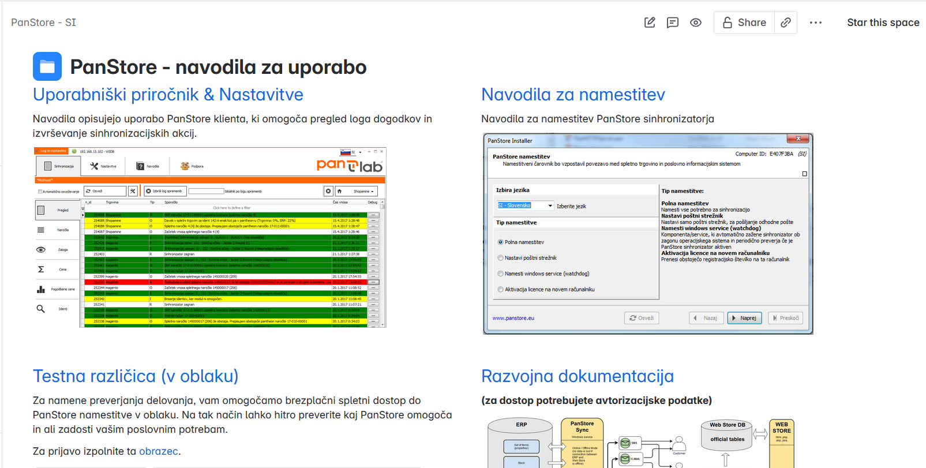Click the tools icon beside Osveži
This screenshot has height=468, width=926.
133,191
